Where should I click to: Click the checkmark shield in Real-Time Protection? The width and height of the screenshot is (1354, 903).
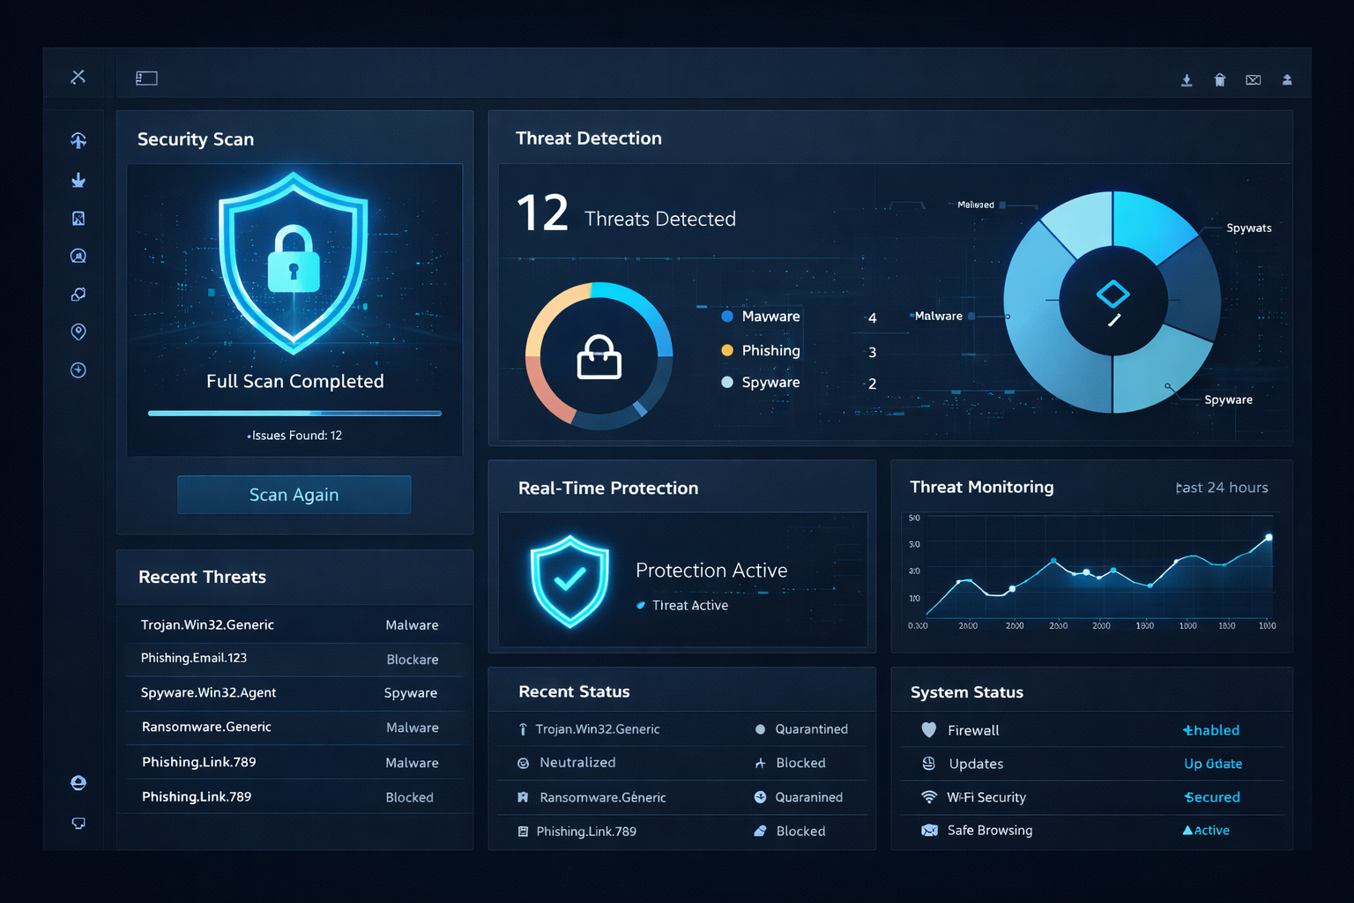(x=569, y=581)
